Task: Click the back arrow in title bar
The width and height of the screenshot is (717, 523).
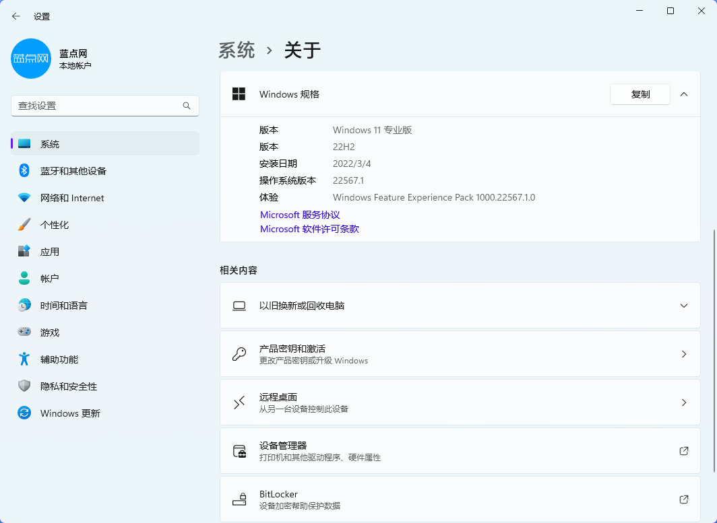Action: (x=16, y=16)
